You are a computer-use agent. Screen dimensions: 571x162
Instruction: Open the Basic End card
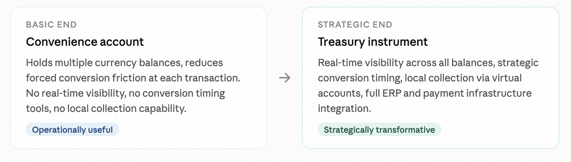[x=139, y=78]
